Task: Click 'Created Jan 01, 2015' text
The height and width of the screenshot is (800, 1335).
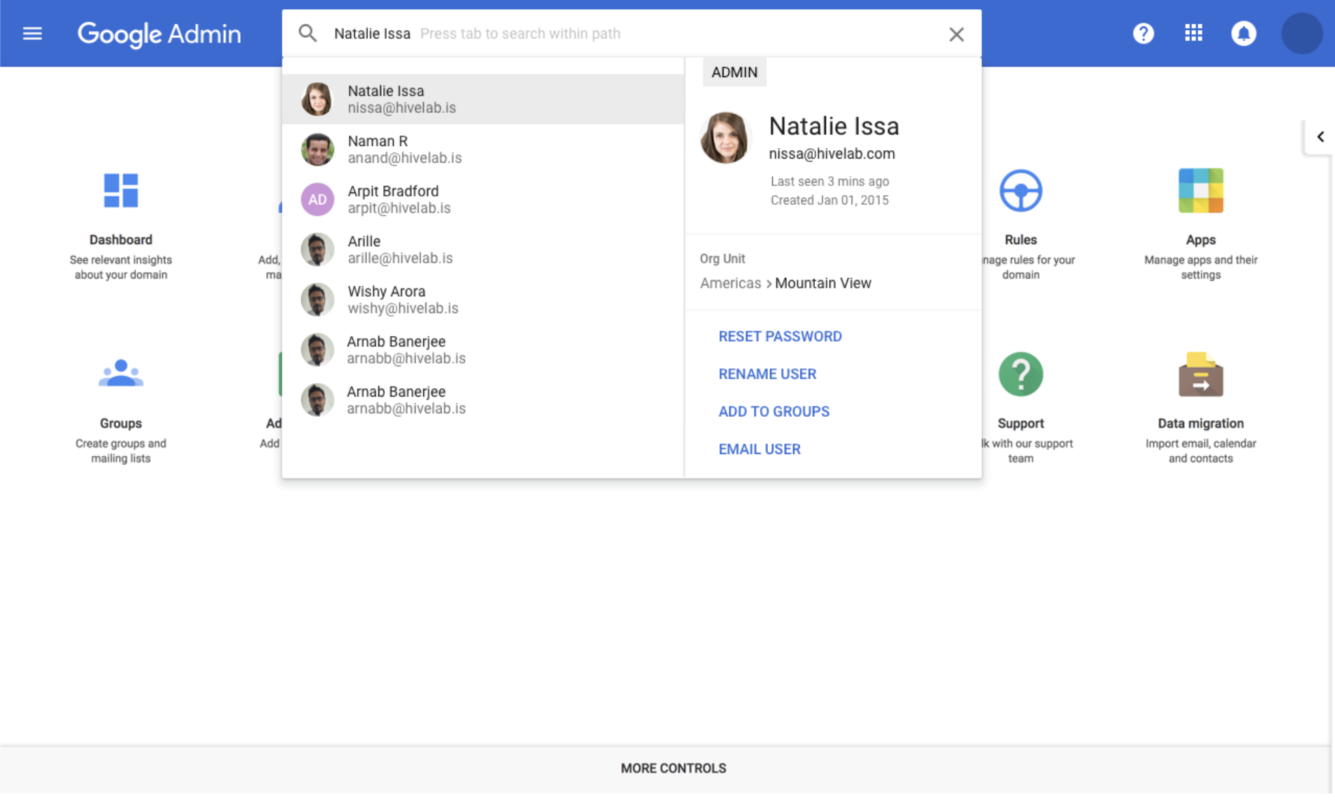Action: (830, 200)
